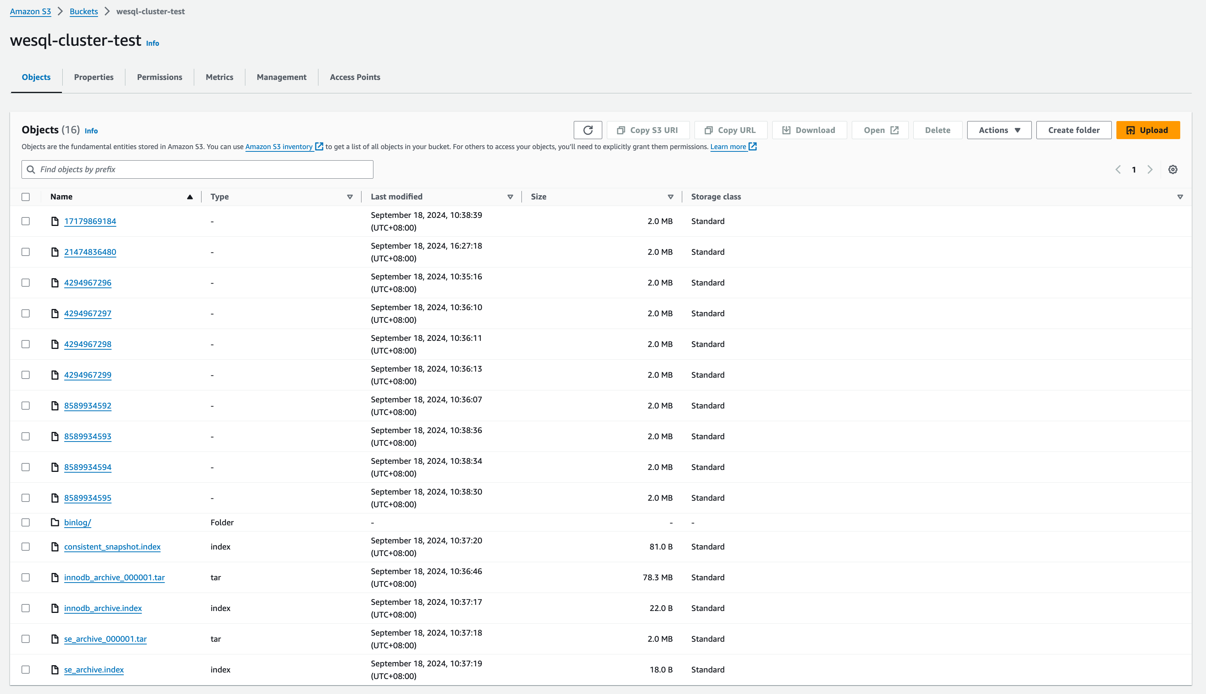Image resolution: width=1206 pixels, height=694 pixels.
Task: Tick the binlog/ folder checkbox
Action: coord(26,522)
